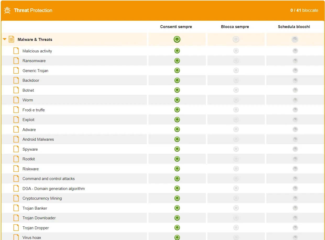The width and height of the screenshot is (325, 240).
Task: Click the Blocca sempre column header
Action: [x=235, y=27]
